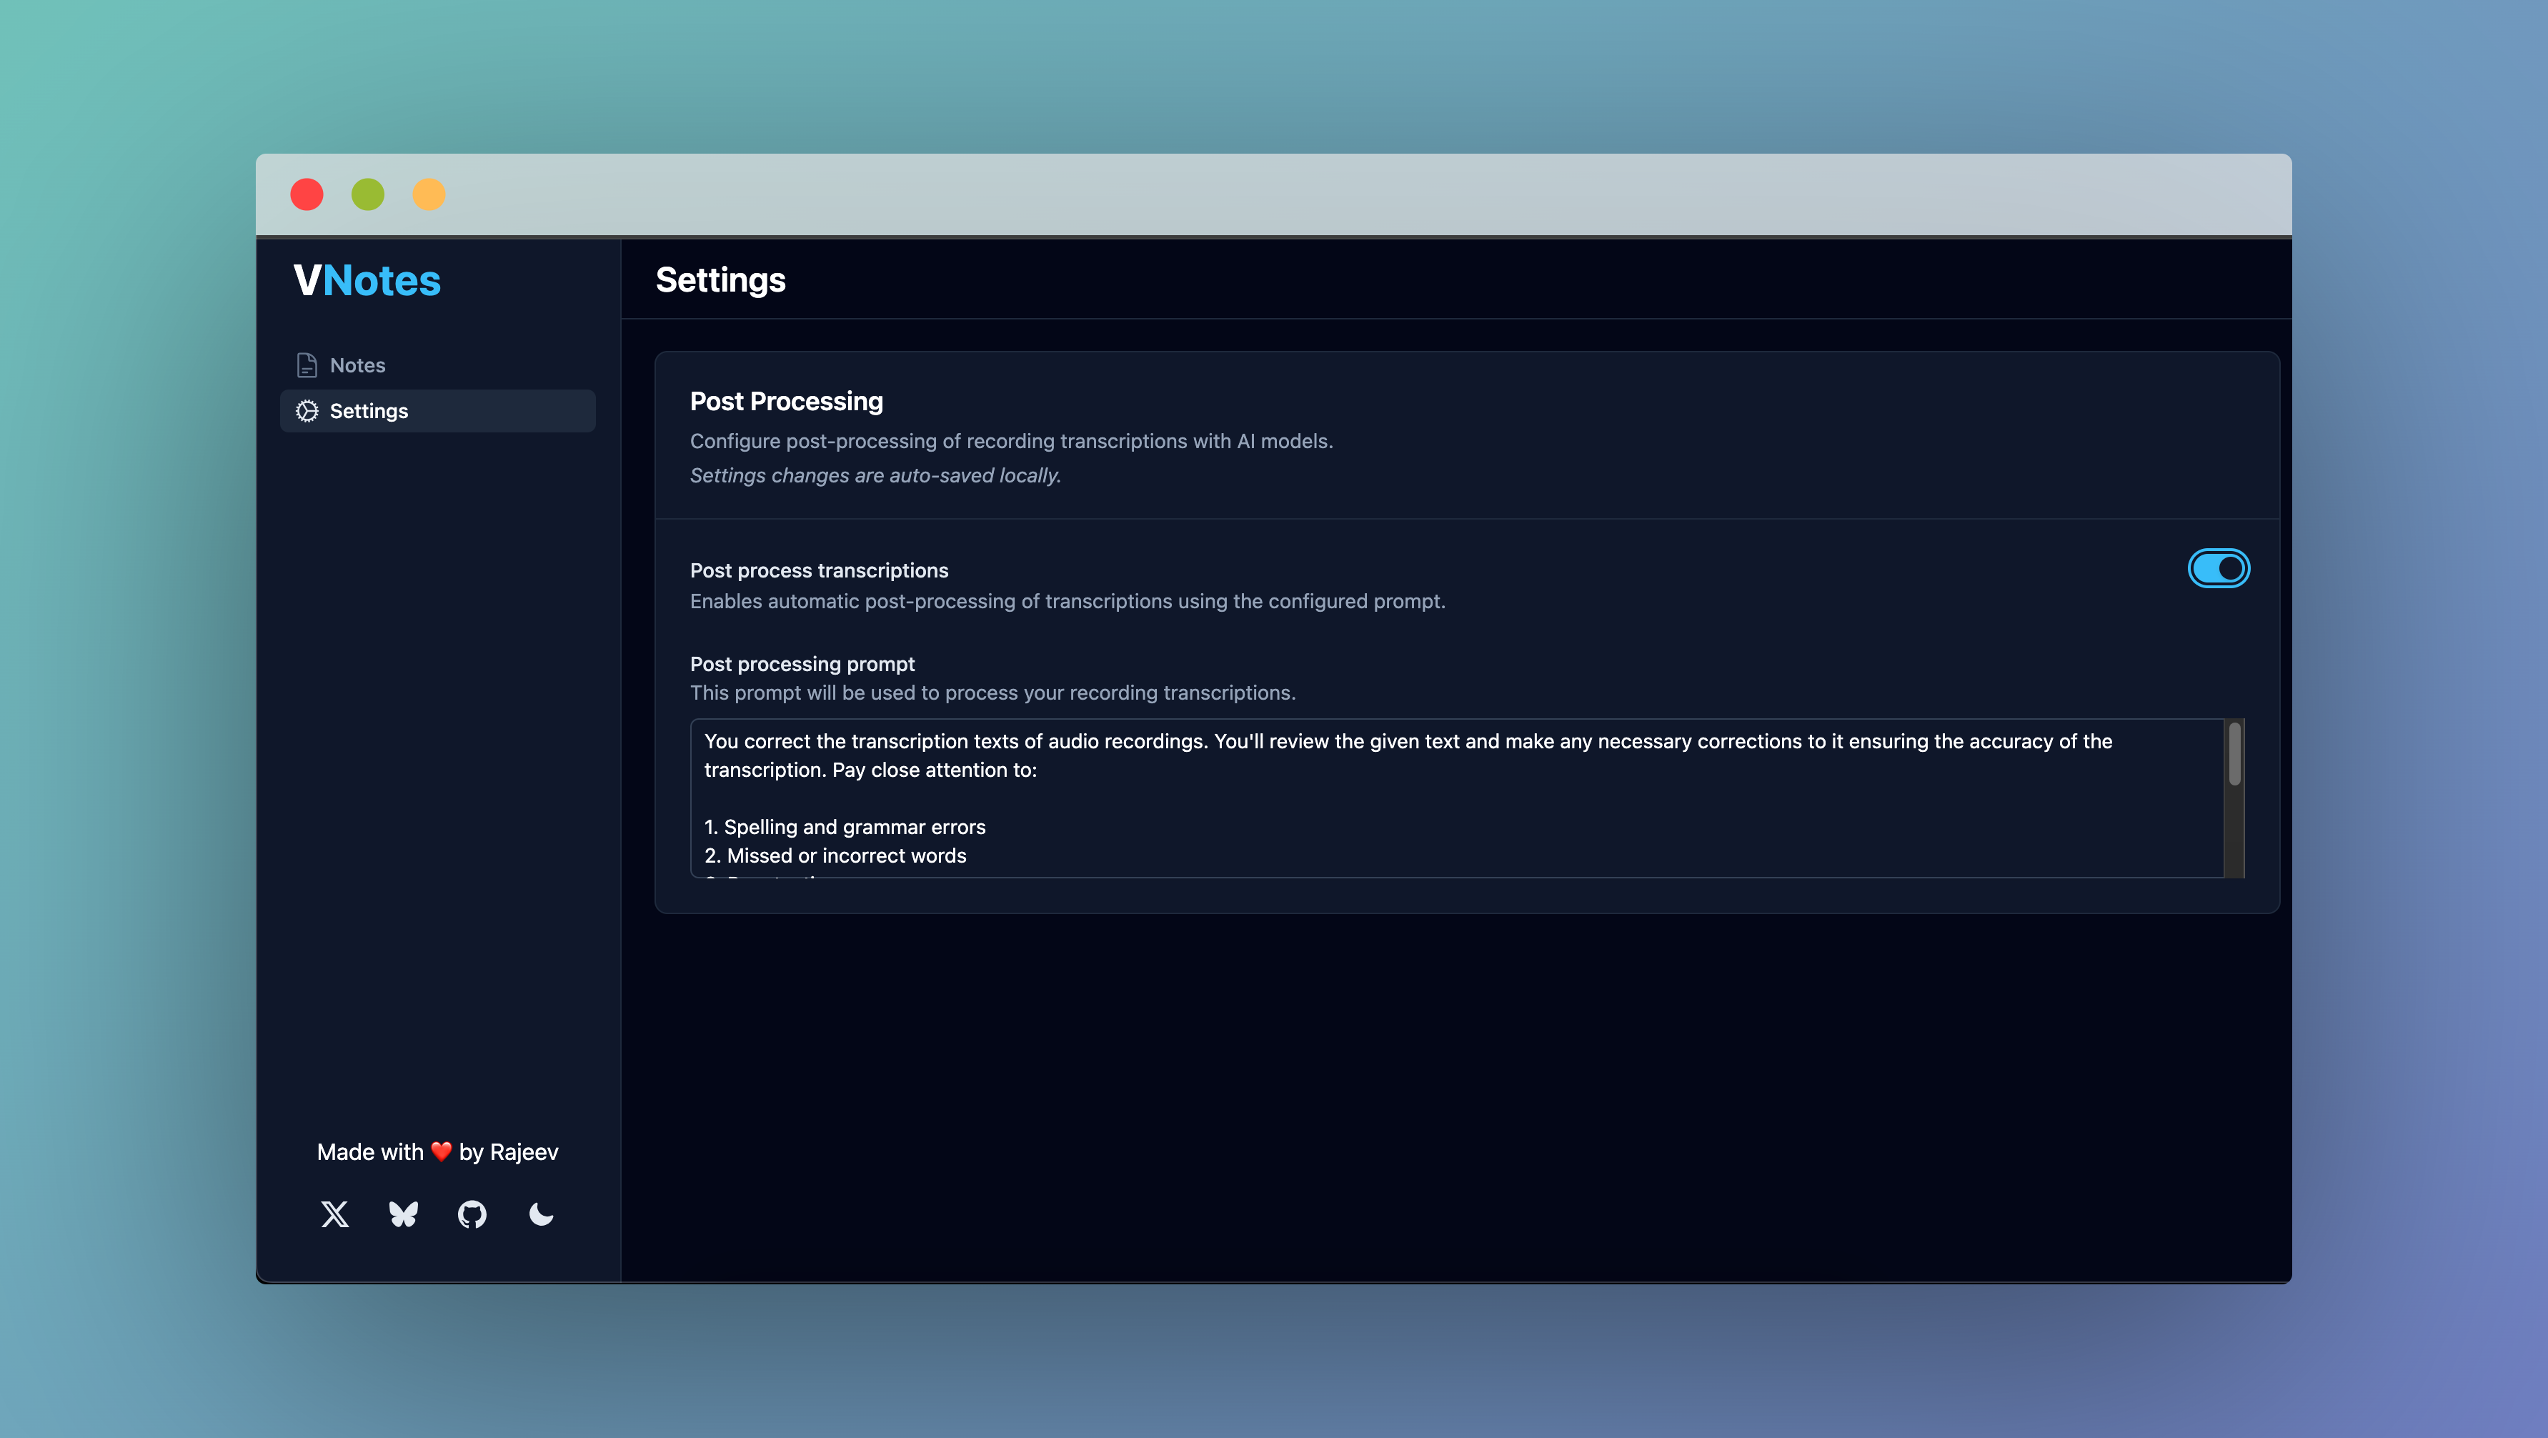Open the GitHub repository icon

point(472,1214)
